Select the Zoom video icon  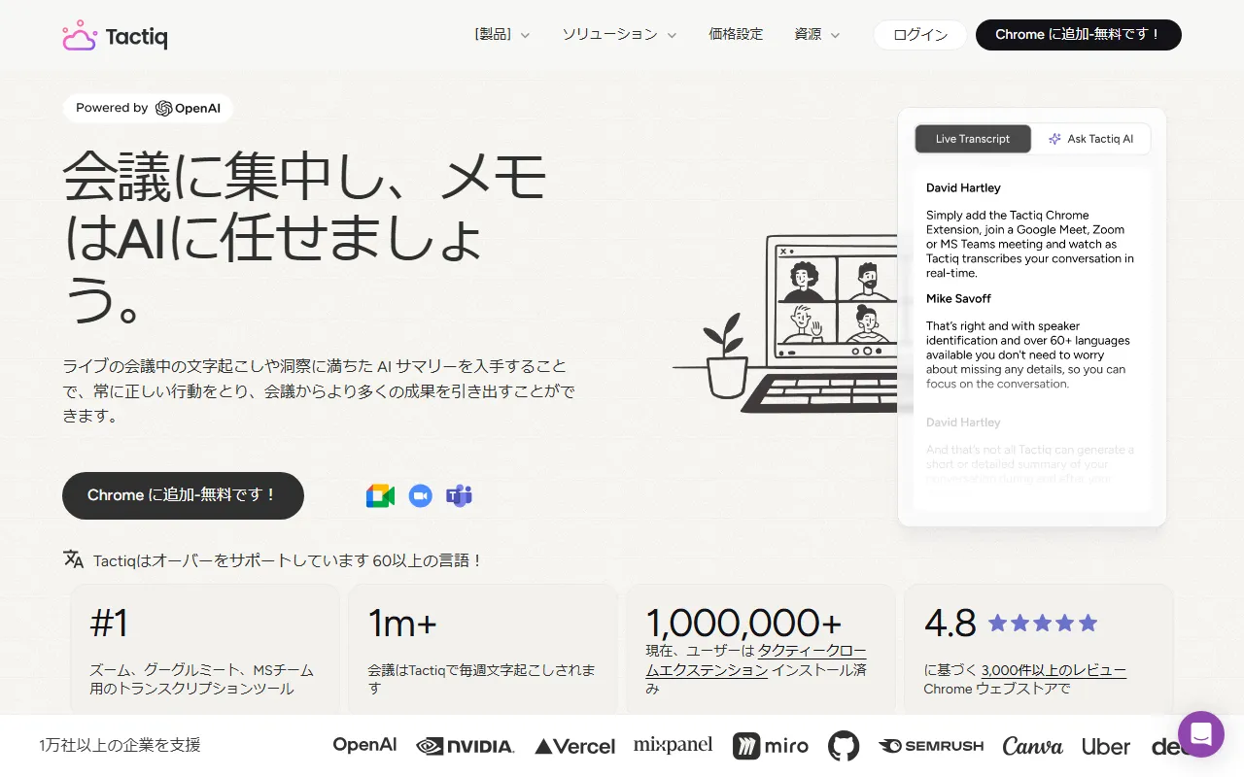[419, 495]
